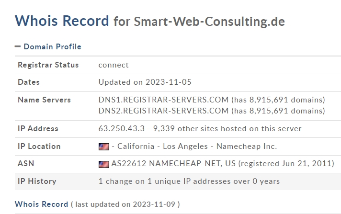Click the Registrar Status label
The height and width of the screenshot is (214, 341).
[x=48, y=65]
